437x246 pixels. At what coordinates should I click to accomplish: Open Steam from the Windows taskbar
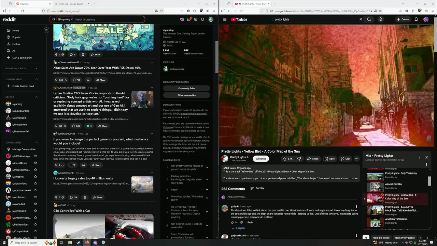tap(78, 243)
